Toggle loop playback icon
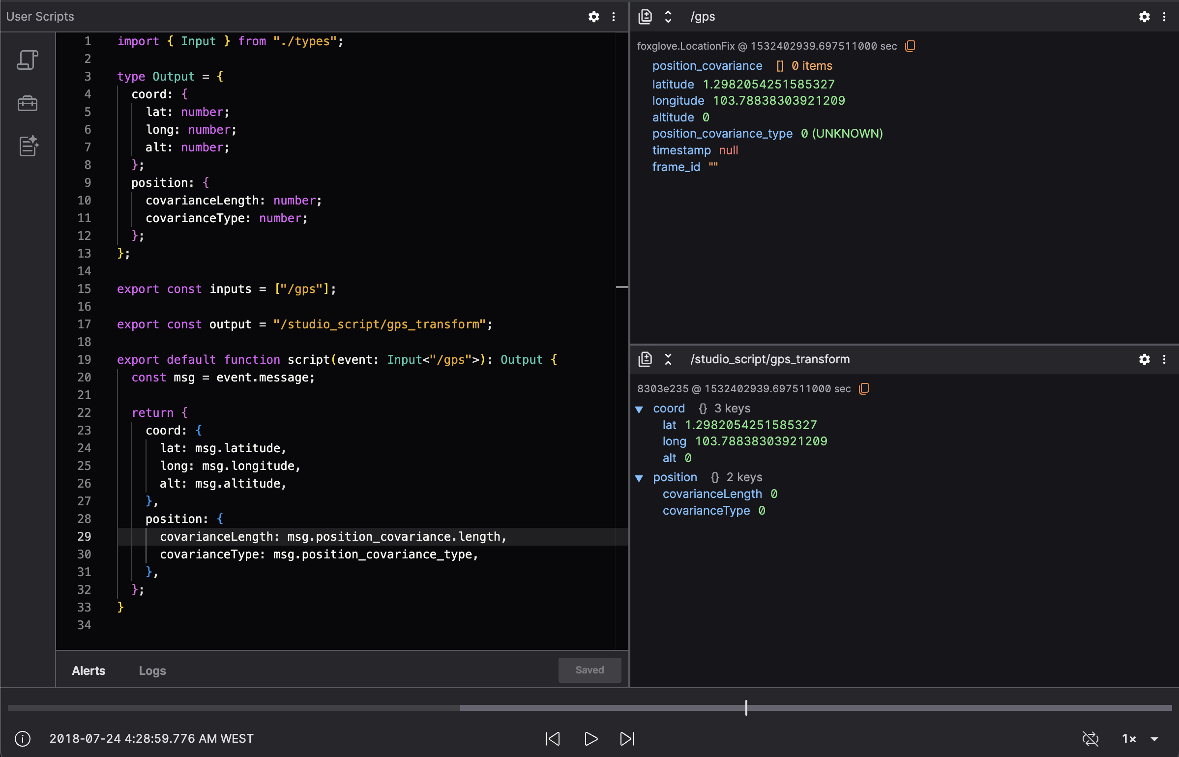 click(1090, 738)
